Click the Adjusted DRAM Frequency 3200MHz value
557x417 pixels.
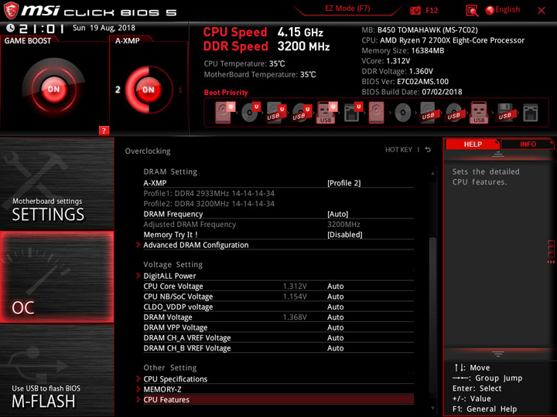coord(343,224)
